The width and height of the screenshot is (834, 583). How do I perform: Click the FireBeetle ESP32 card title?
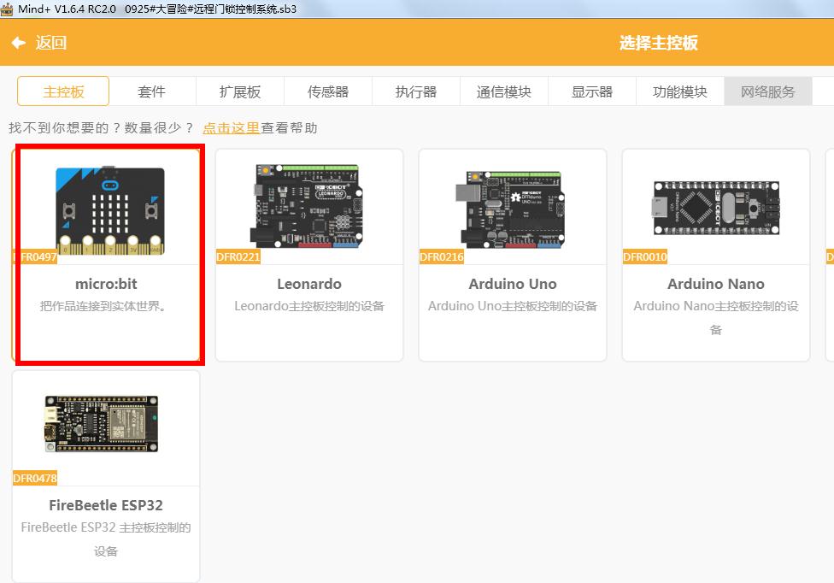pos(106,505)
